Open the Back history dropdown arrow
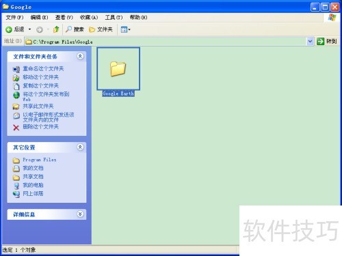This screenshot has width=342, height=256. point(29,29)
